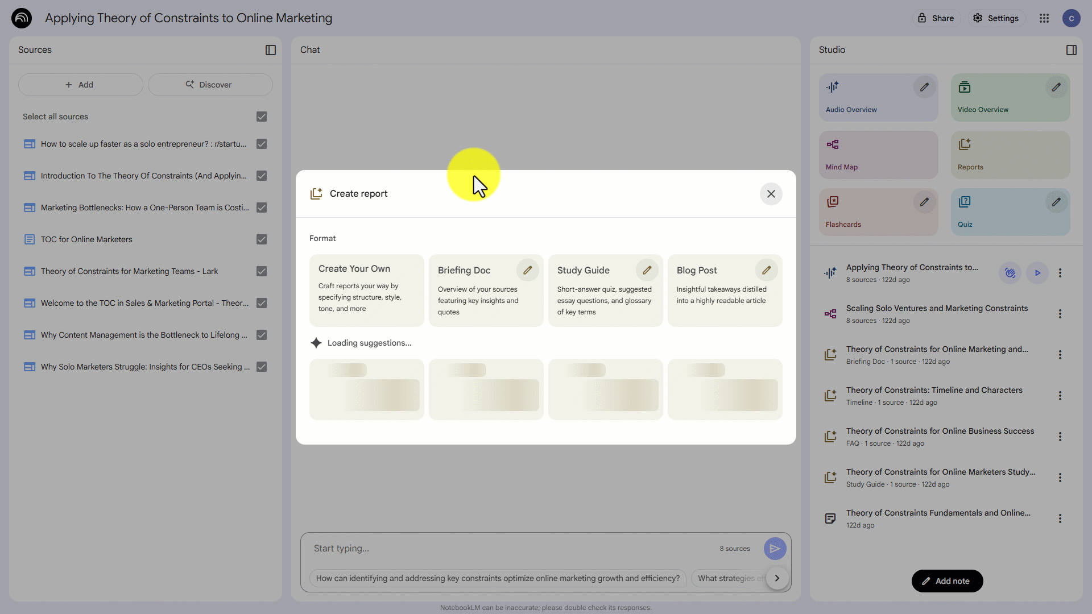Uncheck the TOC for Online Marketers source

(x=262, y=239)
